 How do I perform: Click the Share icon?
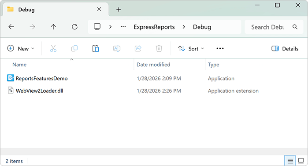pos(138,48)
